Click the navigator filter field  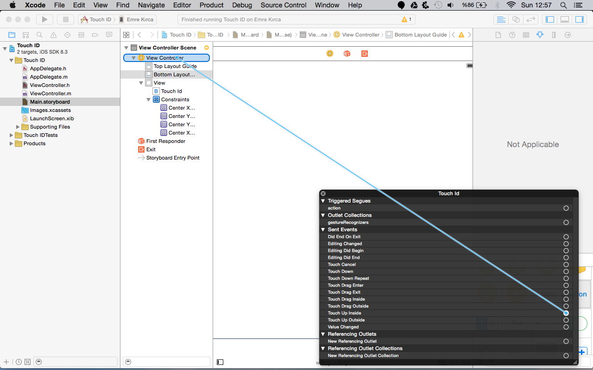(76, 362)
